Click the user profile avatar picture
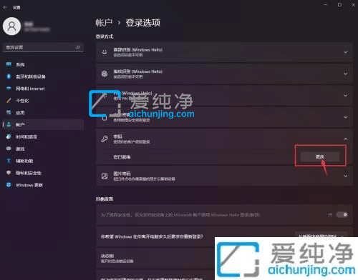358x280 pixels. pyautogui.click(x=11, y=26)
